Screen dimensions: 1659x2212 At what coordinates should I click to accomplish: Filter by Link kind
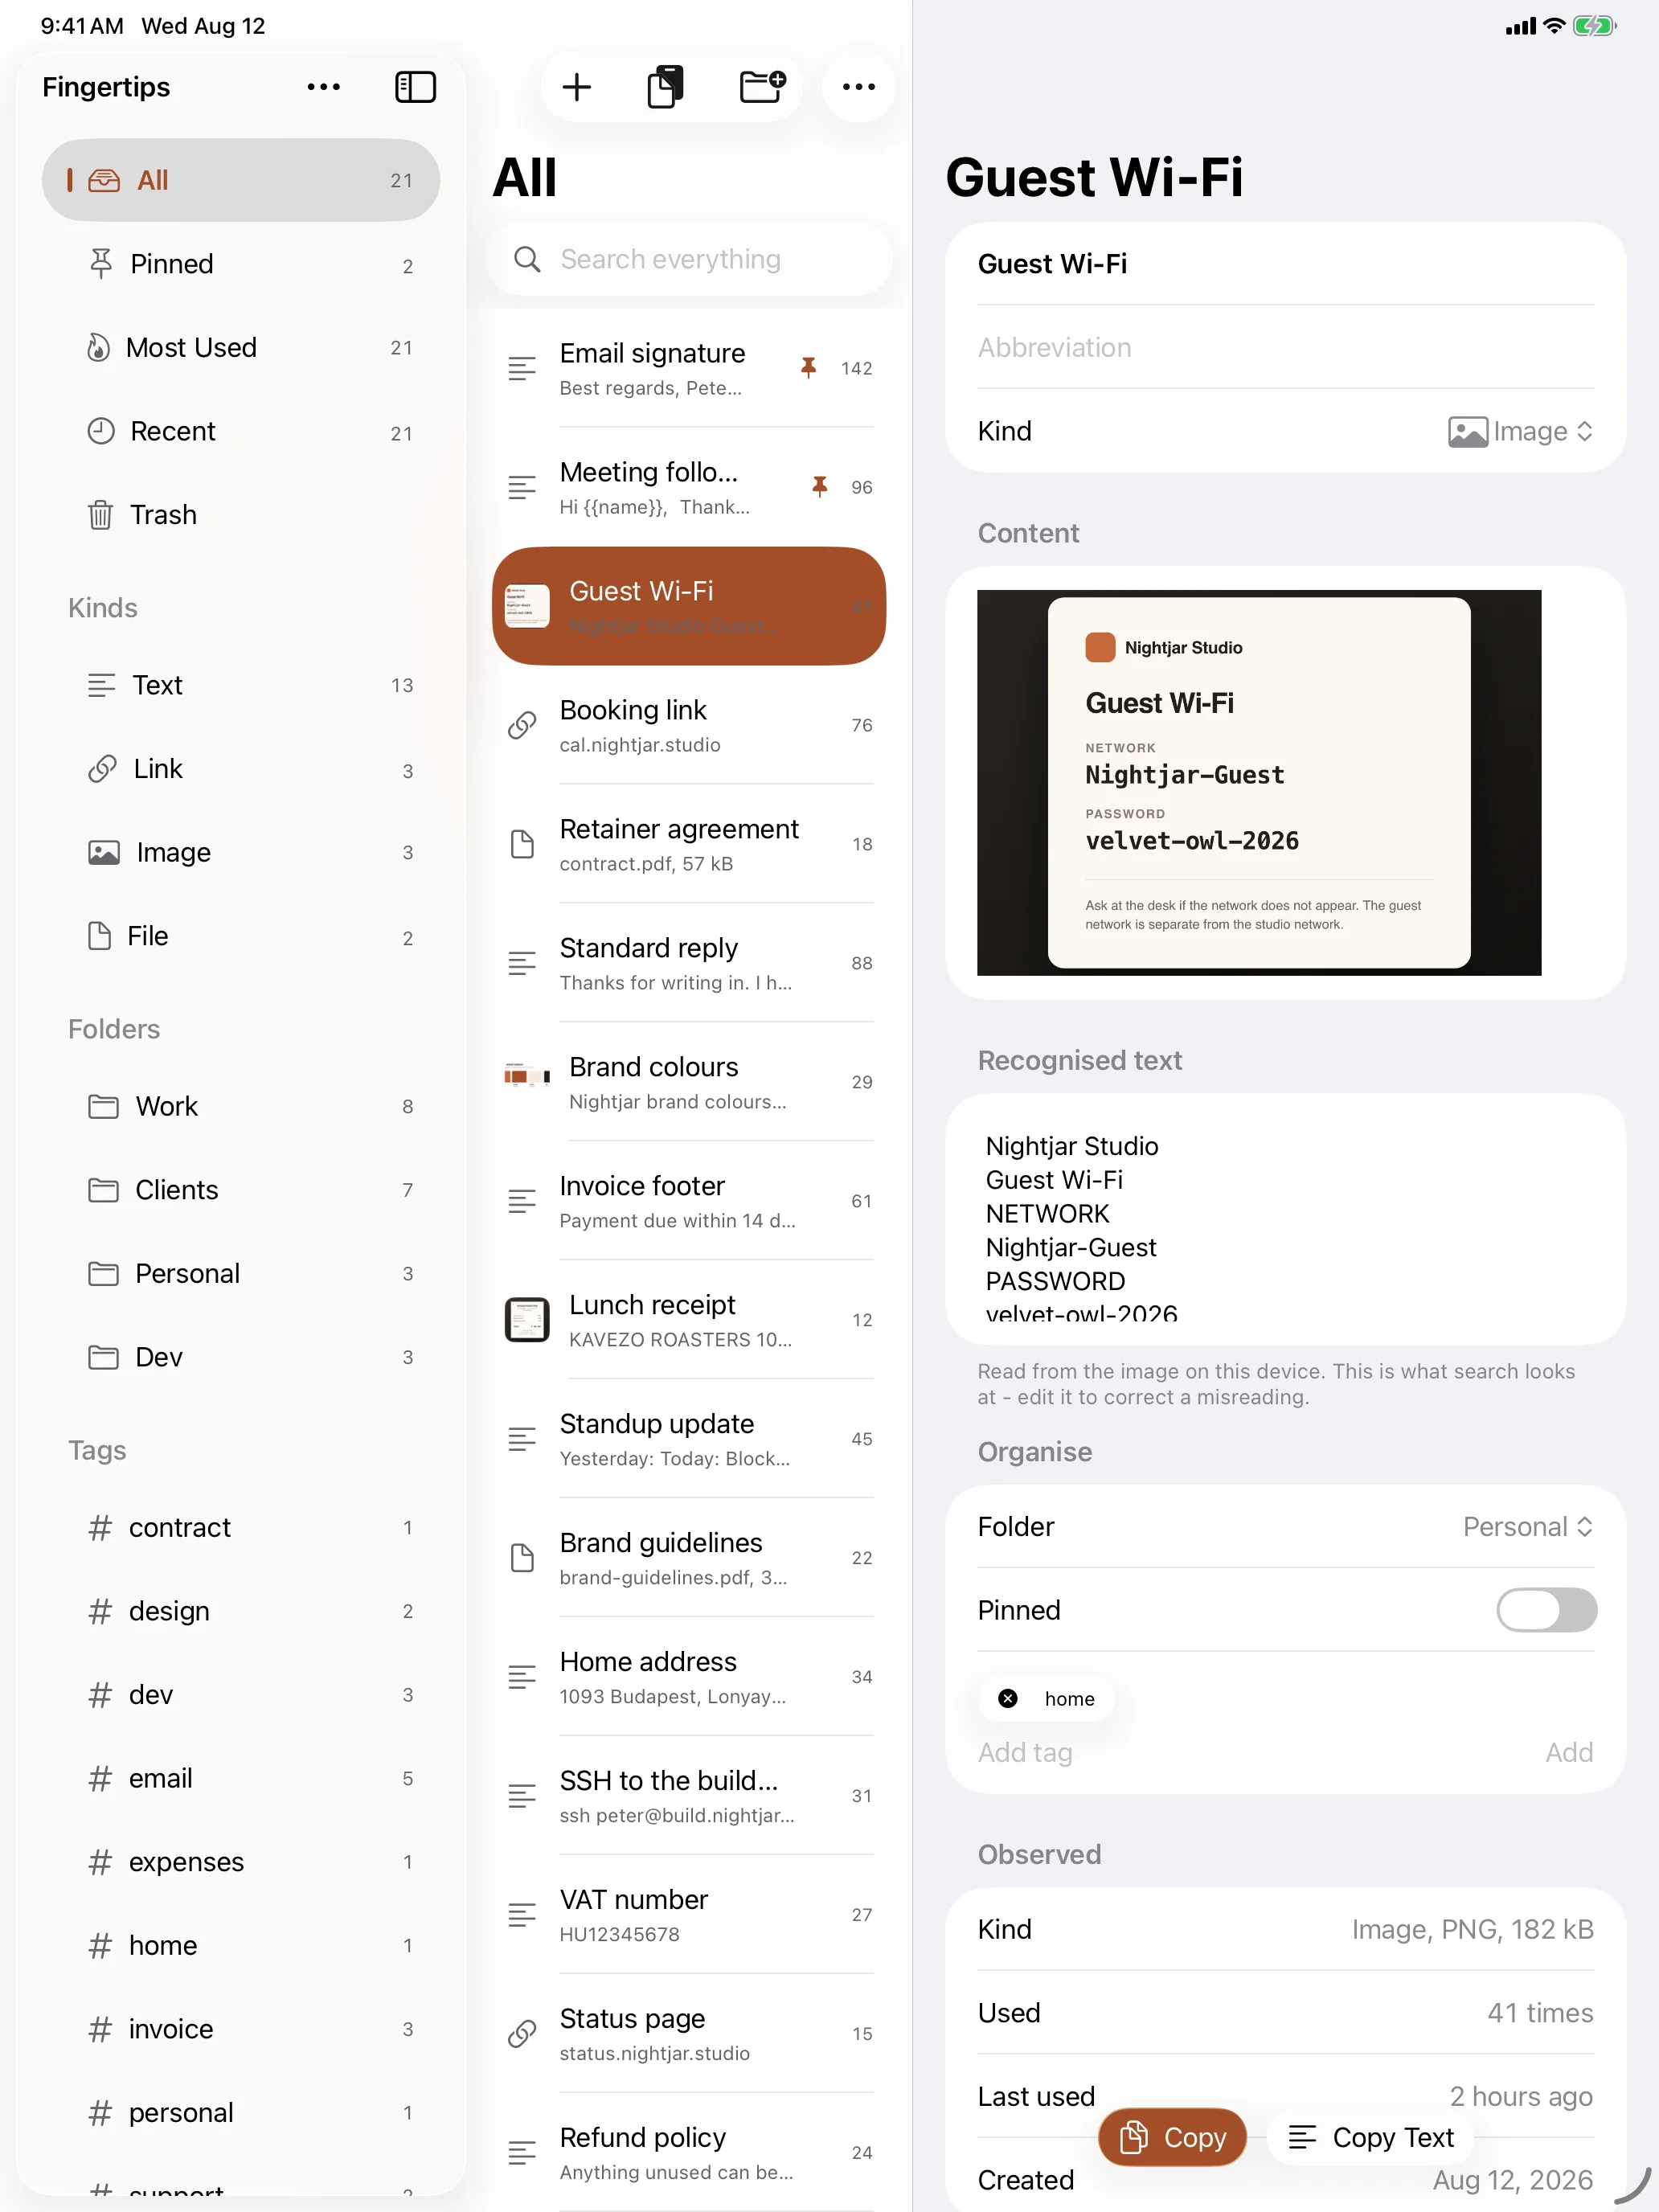[240, 769]
